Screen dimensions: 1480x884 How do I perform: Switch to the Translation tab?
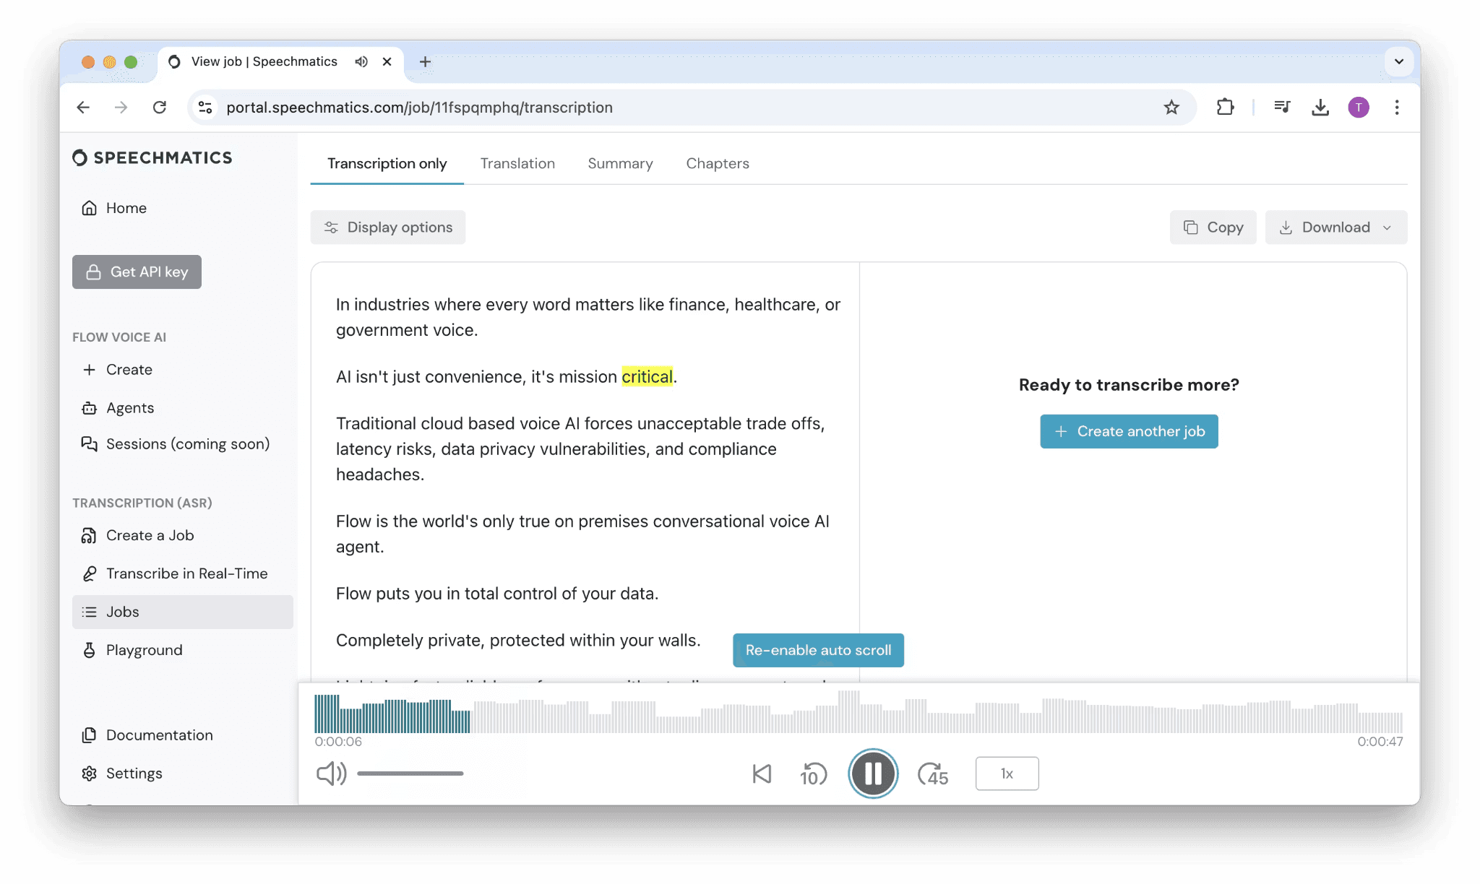[x=517, y=164]
